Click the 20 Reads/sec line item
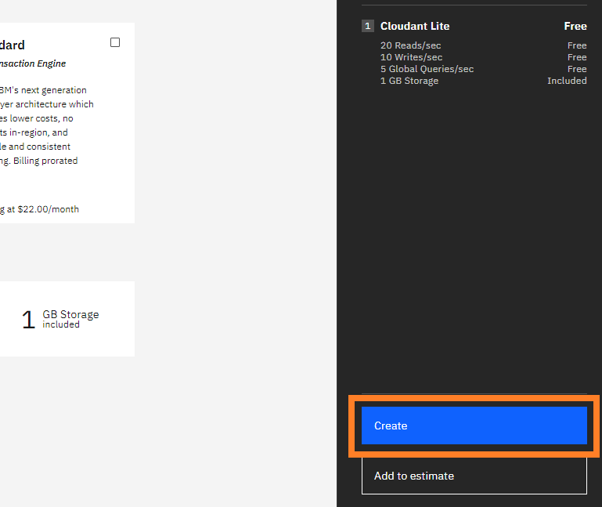This screenshot has width=602, height=507. (x=410, y=45)
